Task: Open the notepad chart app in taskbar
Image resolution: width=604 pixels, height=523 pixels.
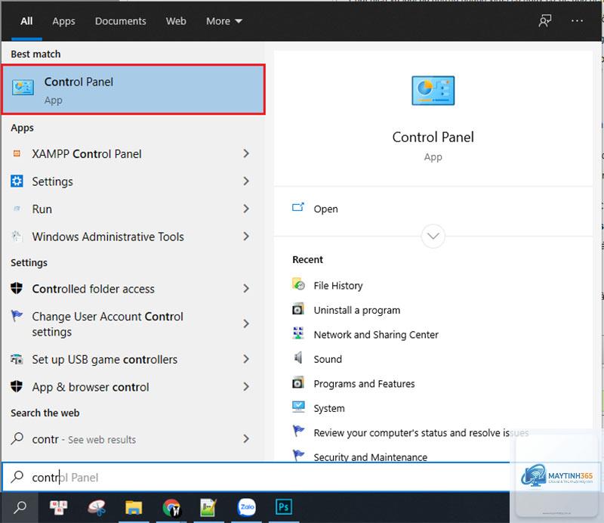Action: point(208,508)
